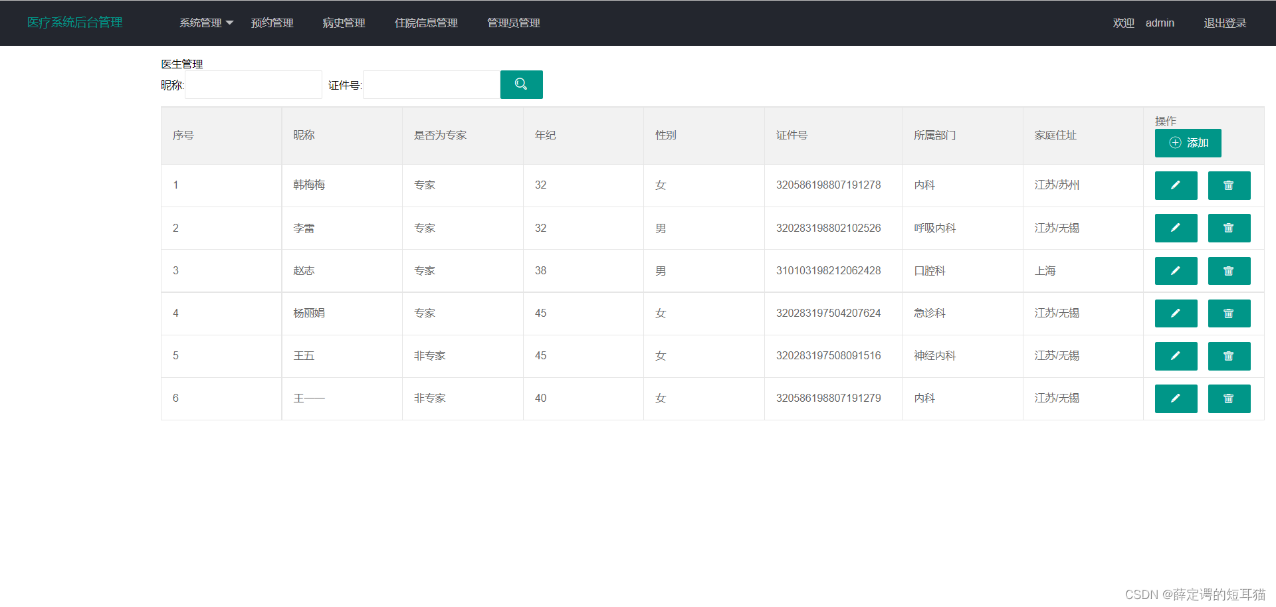This screenshot has width=1276, height=607.
Task: Edit the row for 韩梅梅
Action: pos(1176,185)
